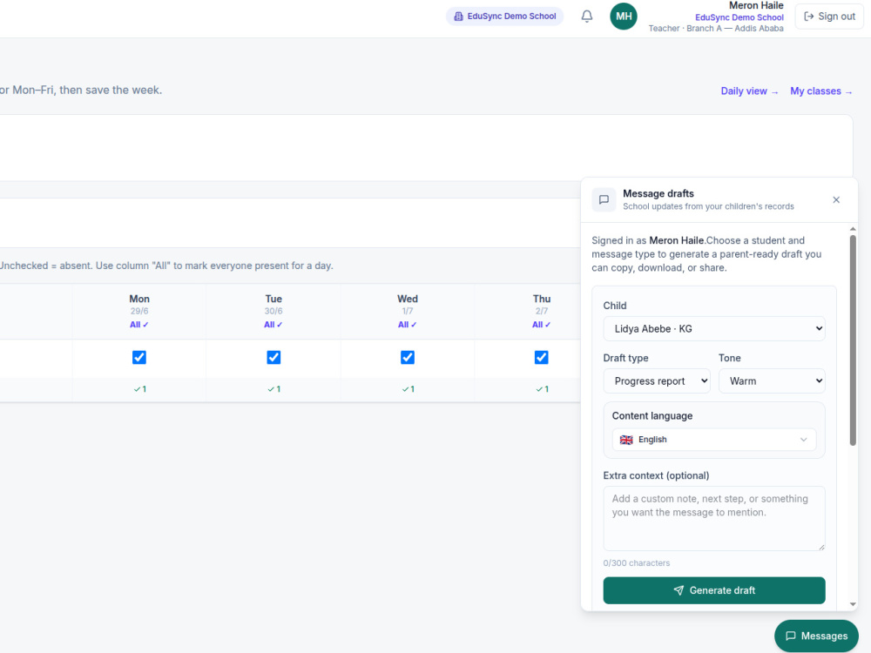Click the EduSync Demo School building badge
The height and width of the screenshot is (653, 871).
504,16
